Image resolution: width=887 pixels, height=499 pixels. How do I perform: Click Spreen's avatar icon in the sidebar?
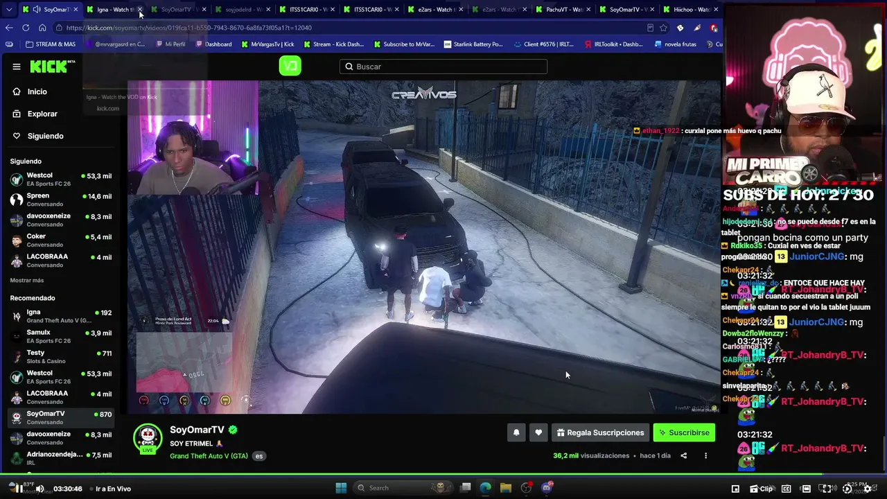click(17, 200)
